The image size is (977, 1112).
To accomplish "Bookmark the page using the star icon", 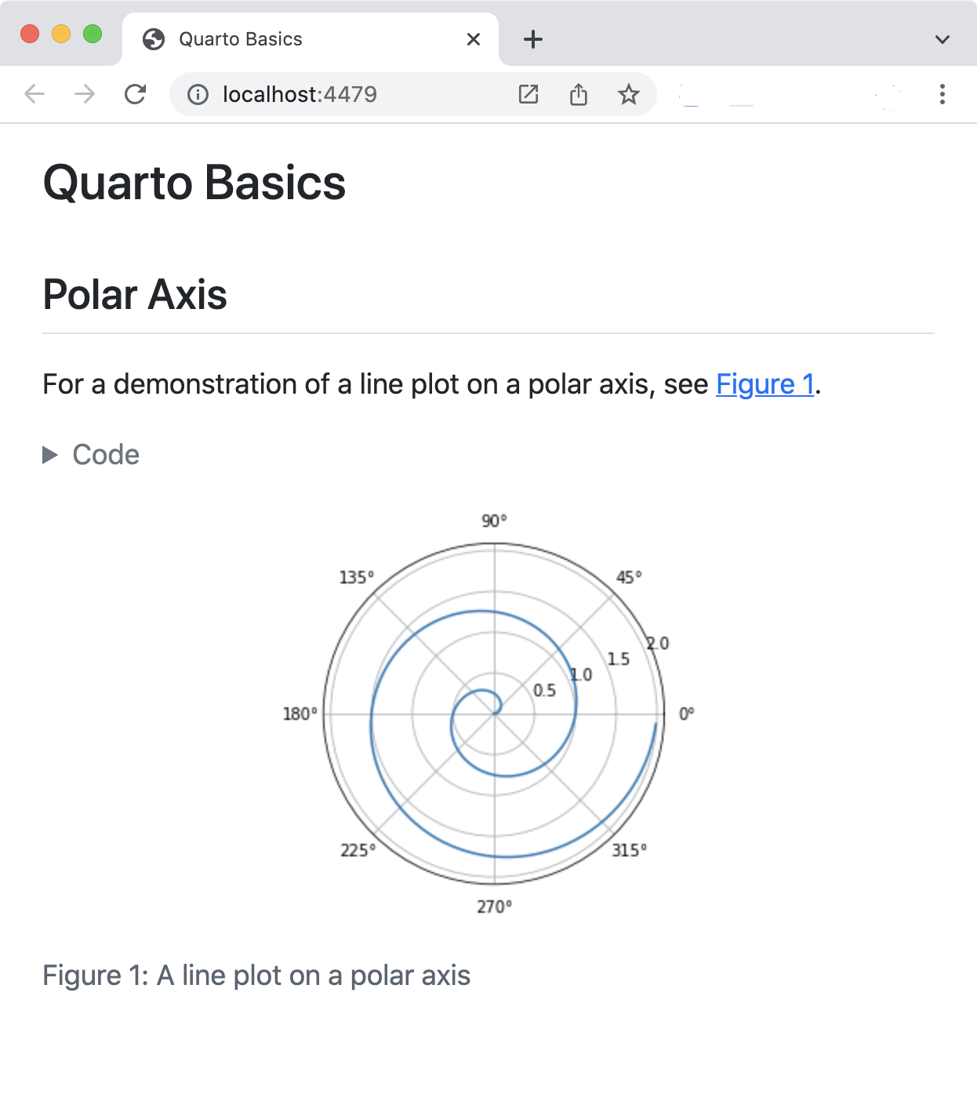I will 629,94.
